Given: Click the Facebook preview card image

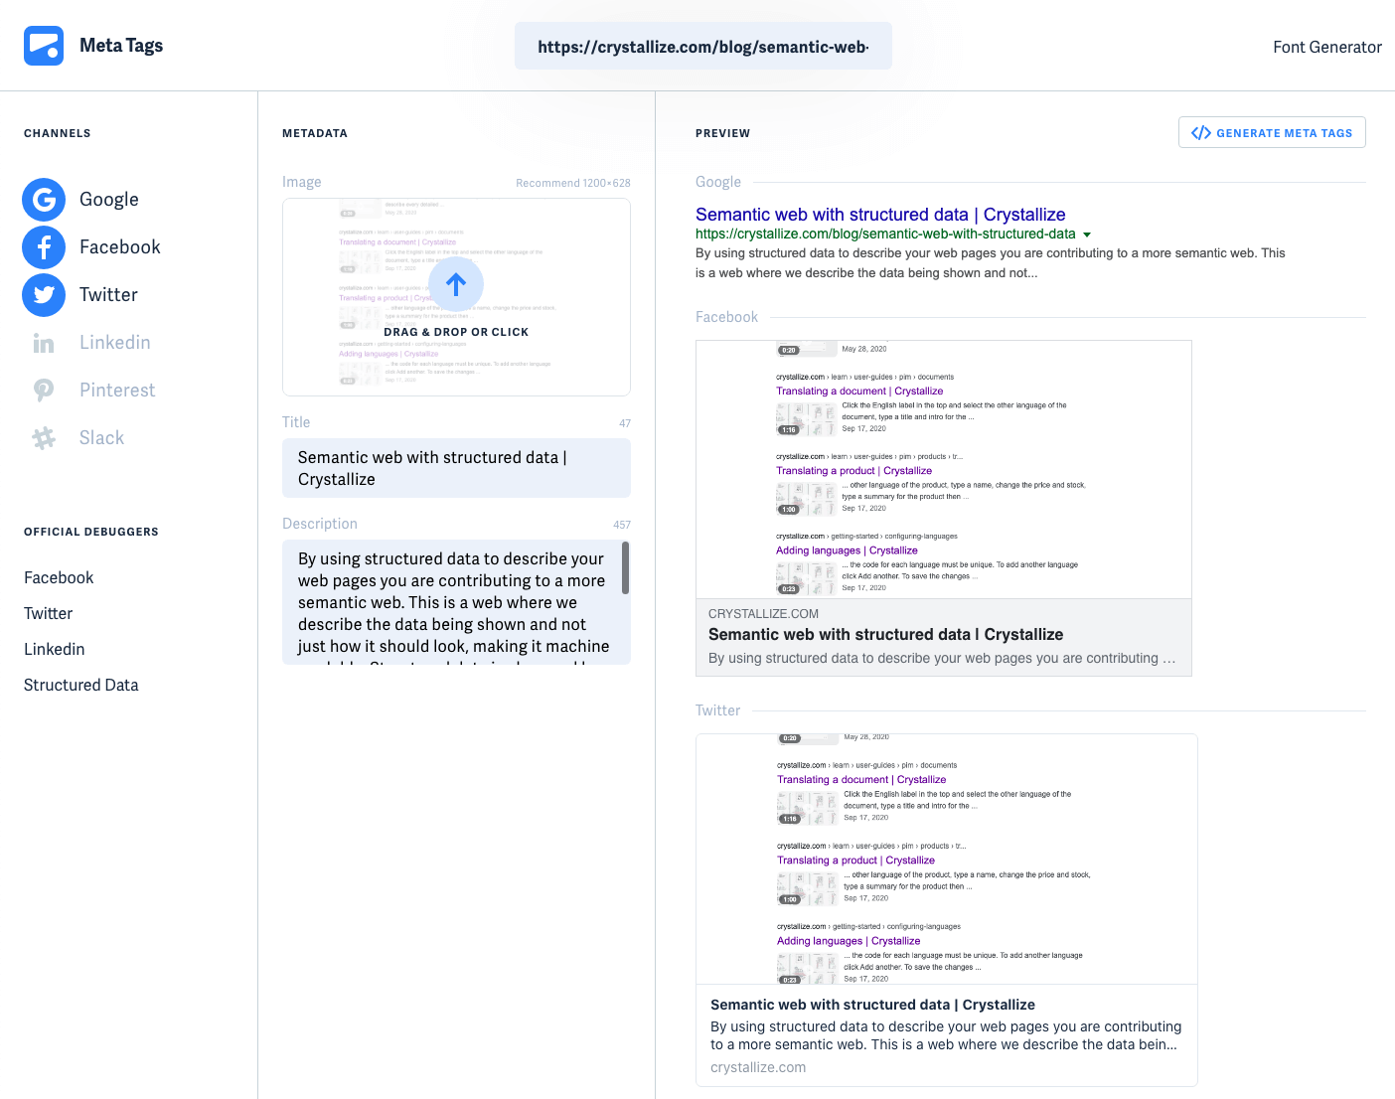Looking at the screenshot, I should (944, 469).
